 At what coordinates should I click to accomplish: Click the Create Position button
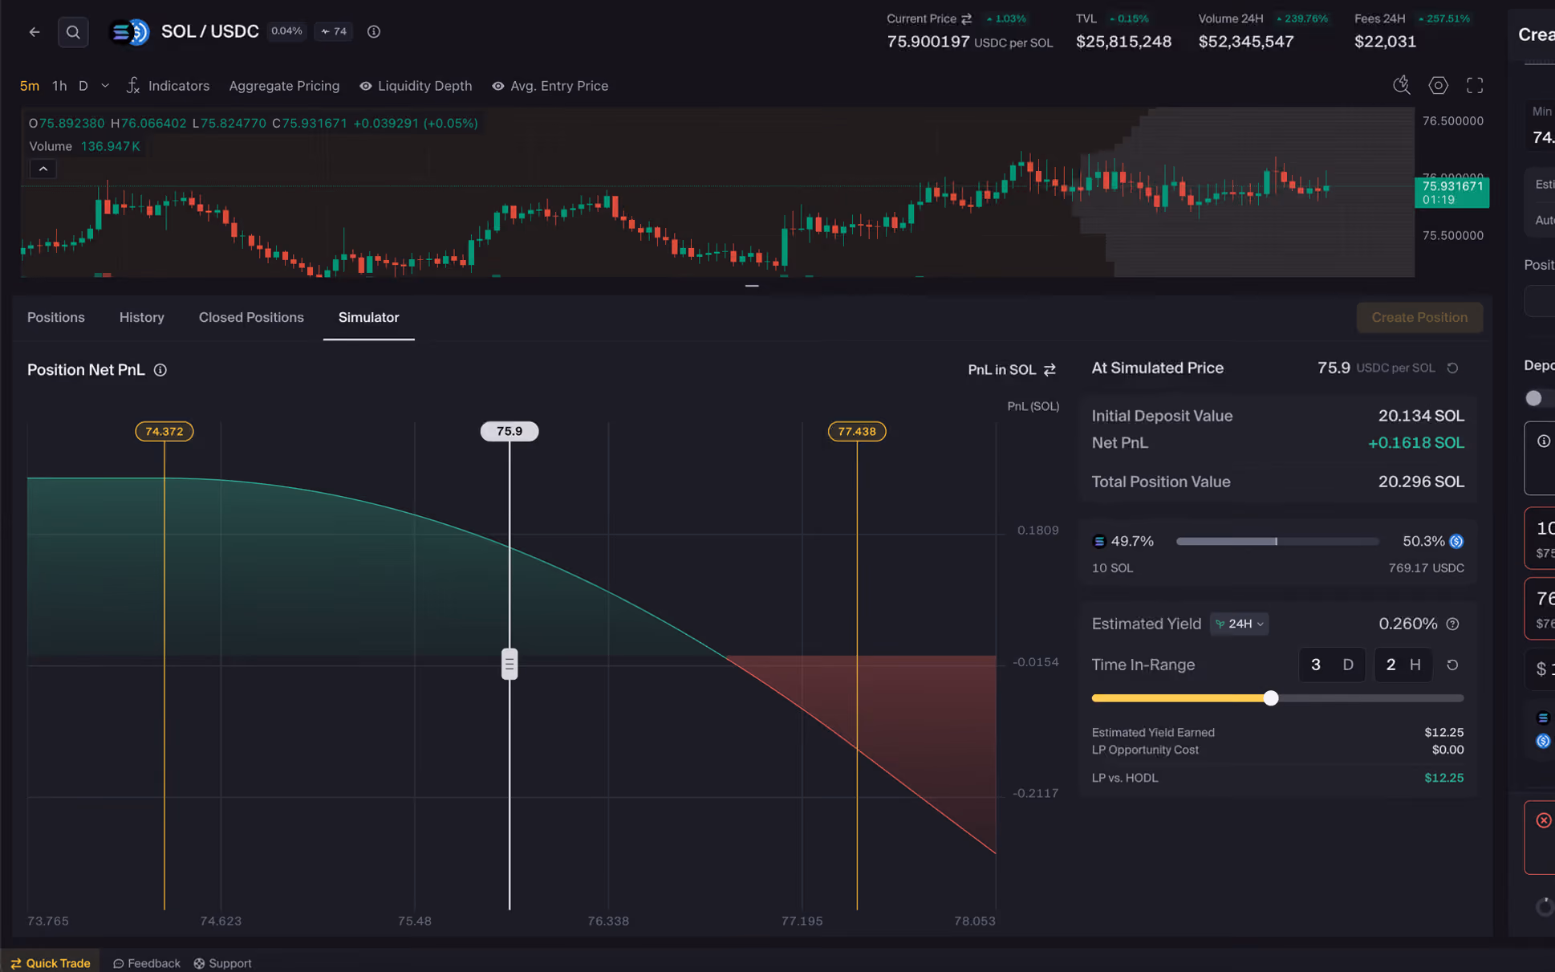point(1419,317)
